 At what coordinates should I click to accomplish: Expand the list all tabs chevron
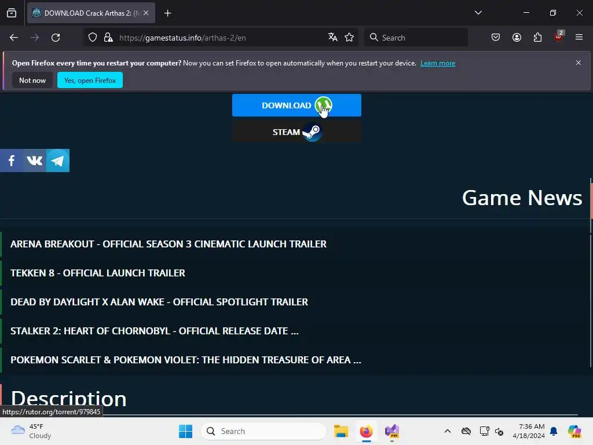click(x=478, y=13)
